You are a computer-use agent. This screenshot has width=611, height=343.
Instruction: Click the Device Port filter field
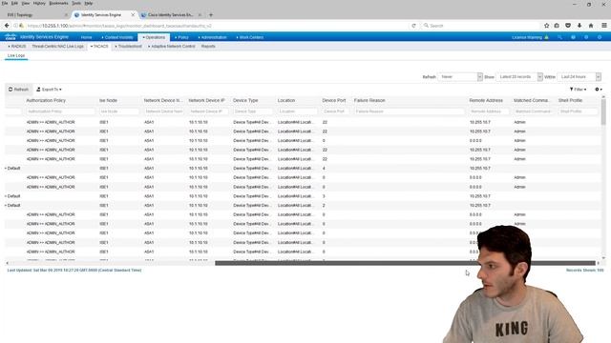point(335,111)
